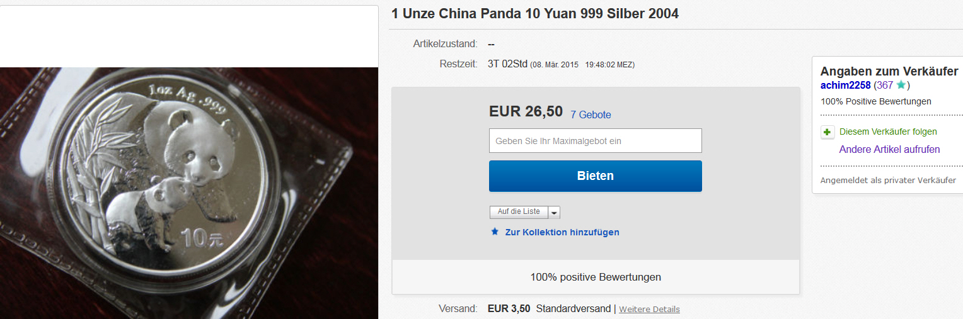
Task: Click the green plus icon to follow seller
Action: point(827,132)
